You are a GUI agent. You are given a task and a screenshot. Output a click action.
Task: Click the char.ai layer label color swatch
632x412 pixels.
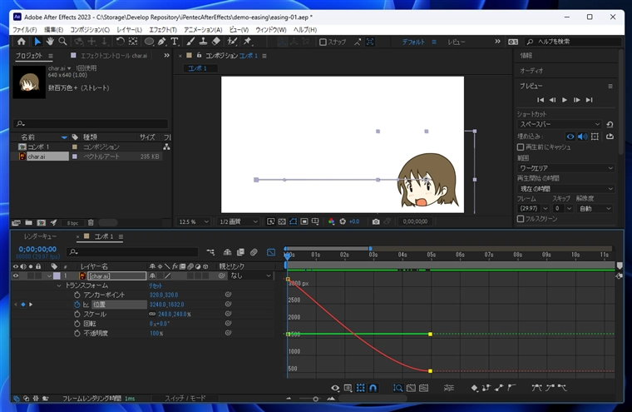tap(57, 275)
